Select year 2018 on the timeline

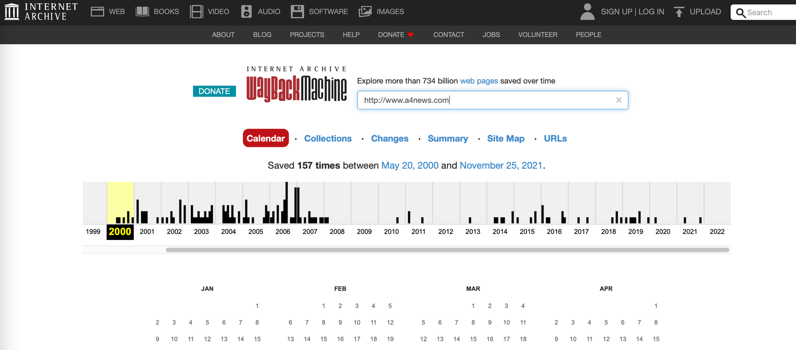point(609,232)
